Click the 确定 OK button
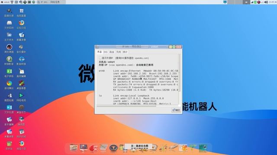 pyautogui.click(x=176, y=110)
